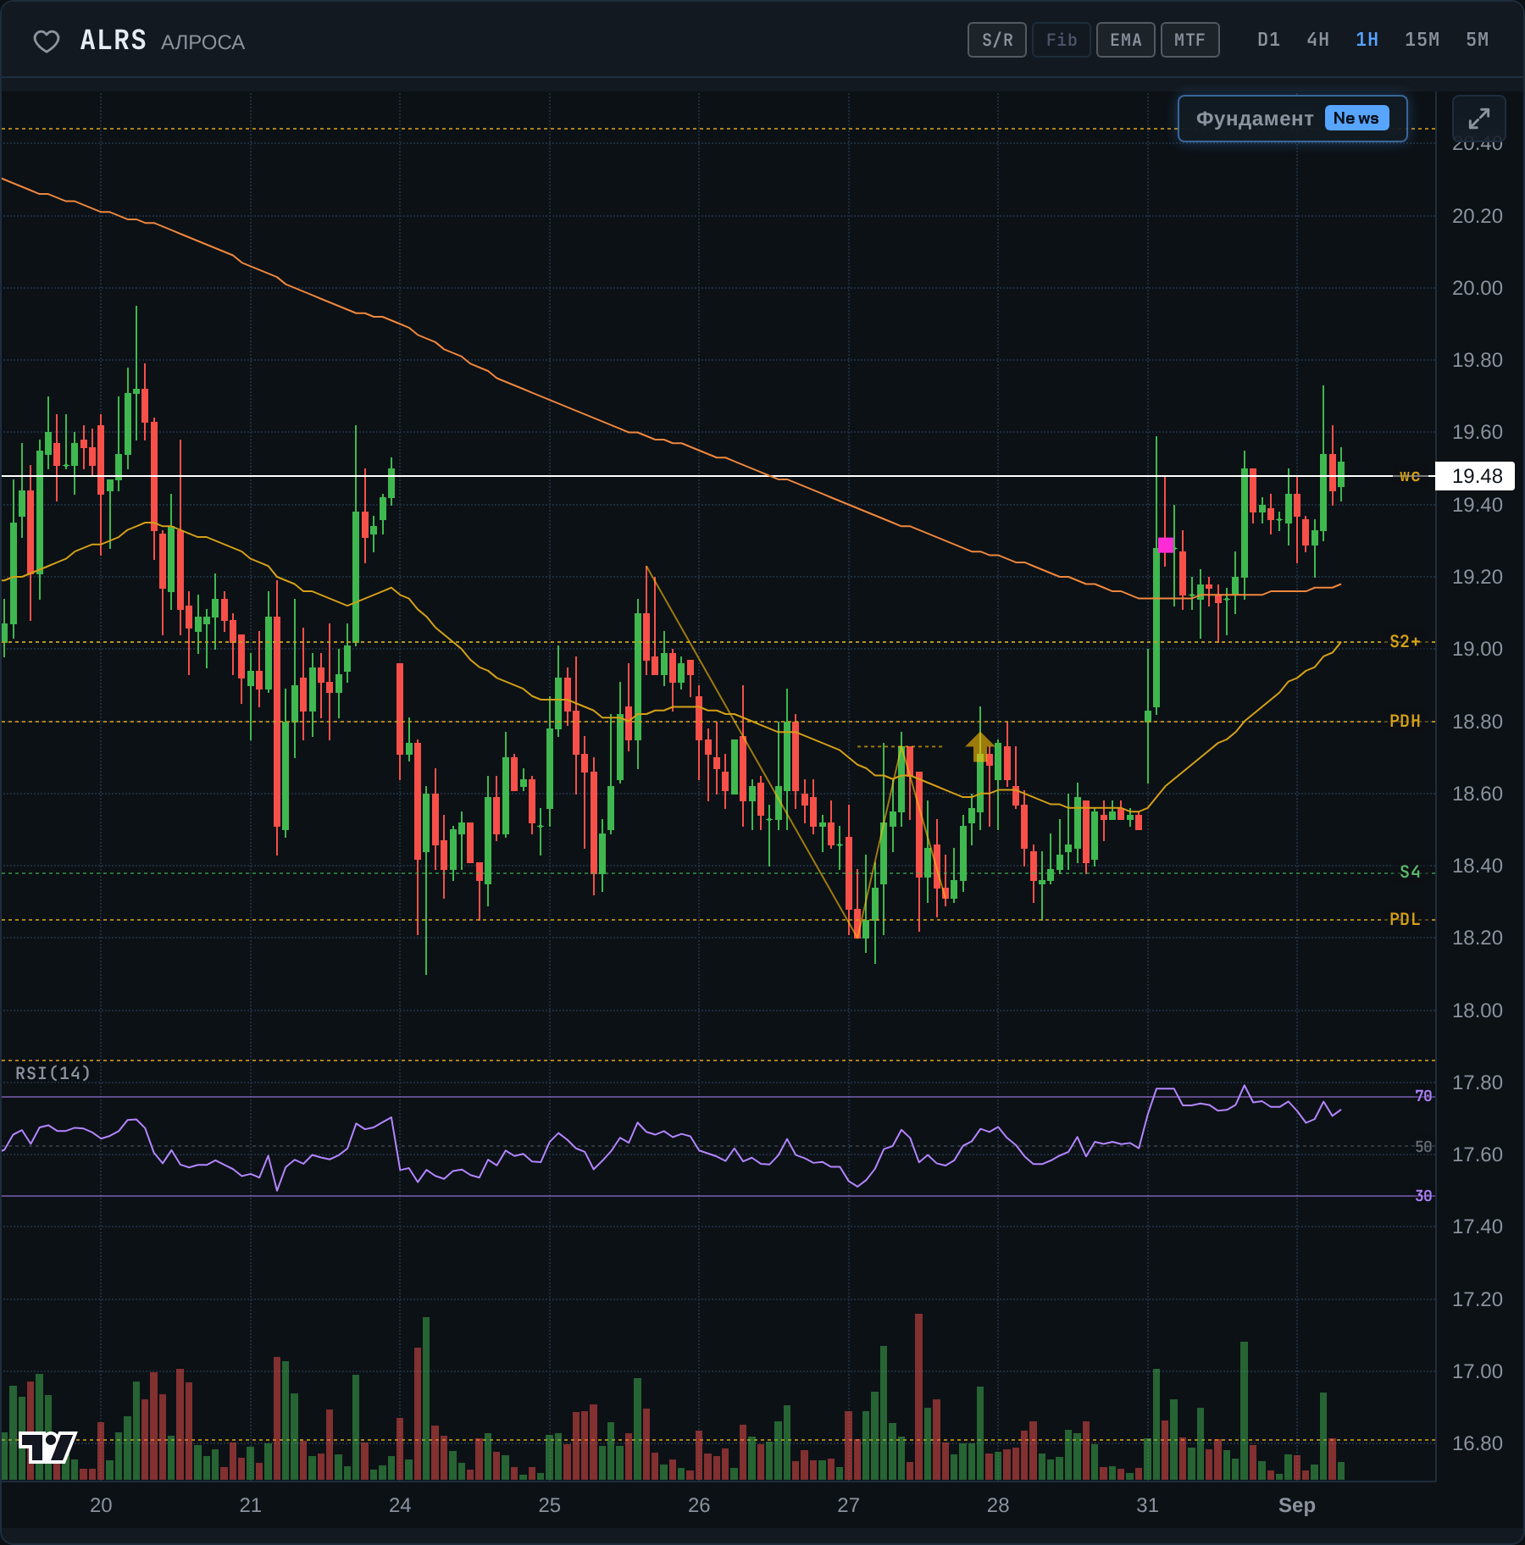The image size is (1525, 1545).
Task: Click the ALRS ticker name
Action: [x=114, y=40]
